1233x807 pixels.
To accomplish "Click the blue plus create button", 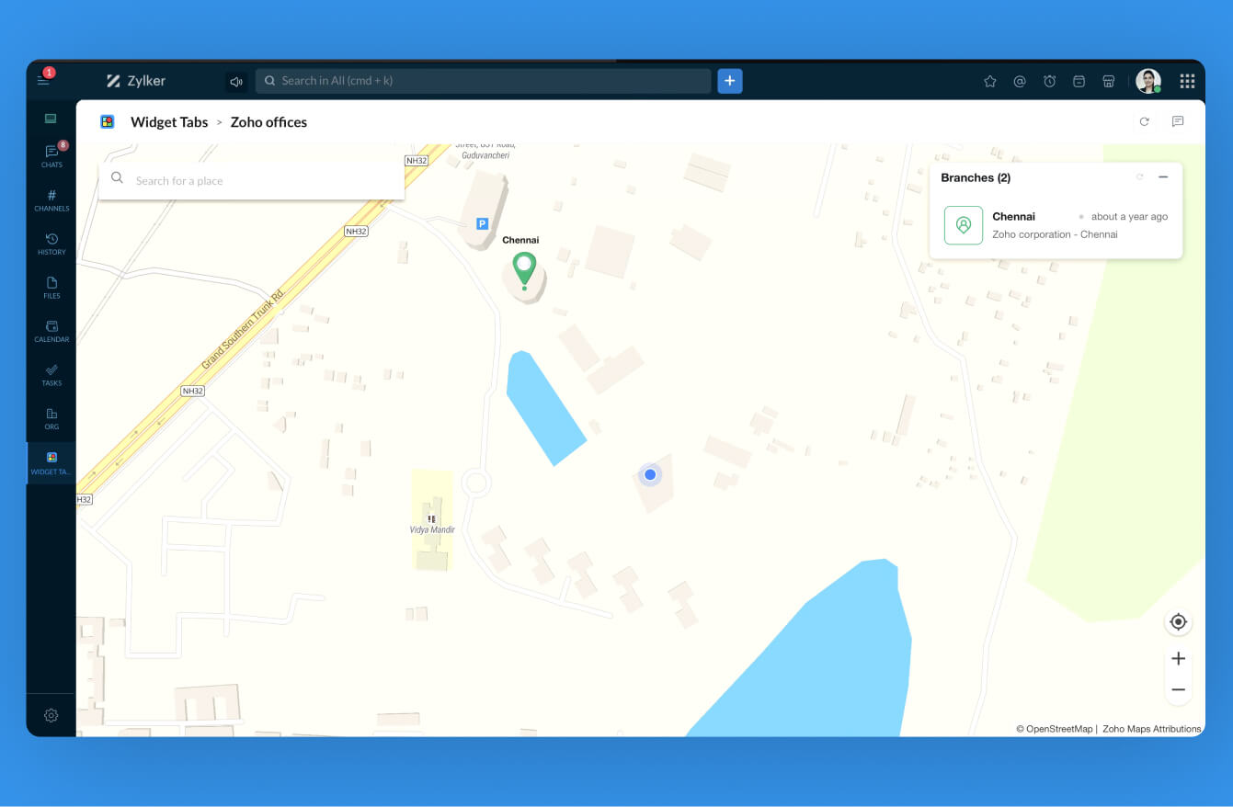I will pos(730,81).
